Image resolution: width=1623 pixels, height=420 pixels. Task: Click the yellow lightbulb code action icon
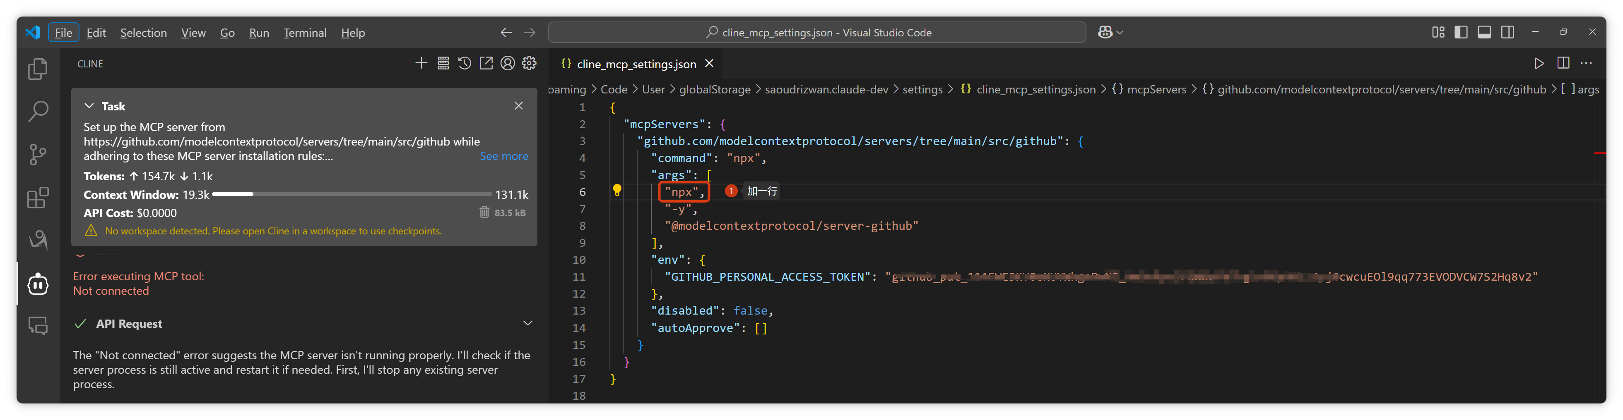tap(617, 191)
